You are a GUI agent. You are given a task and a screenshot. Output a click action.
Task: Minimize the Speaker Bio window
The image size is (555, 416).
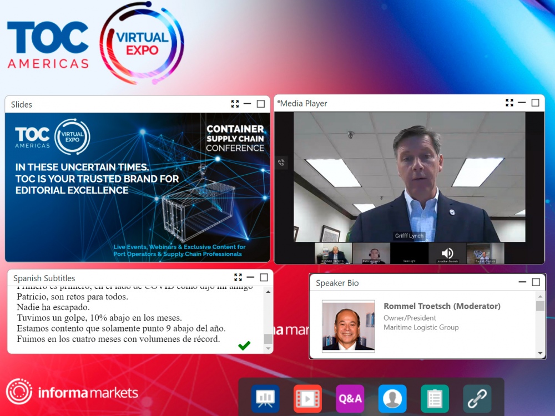pyautogui.click(x=522, y=282)
